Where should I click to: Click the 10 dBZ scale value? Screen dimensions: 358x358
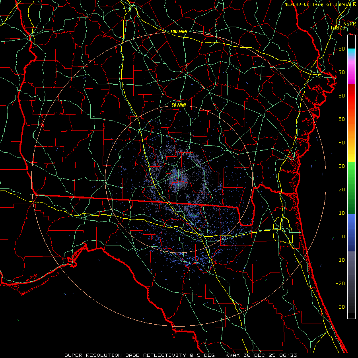tap(342, 213)
